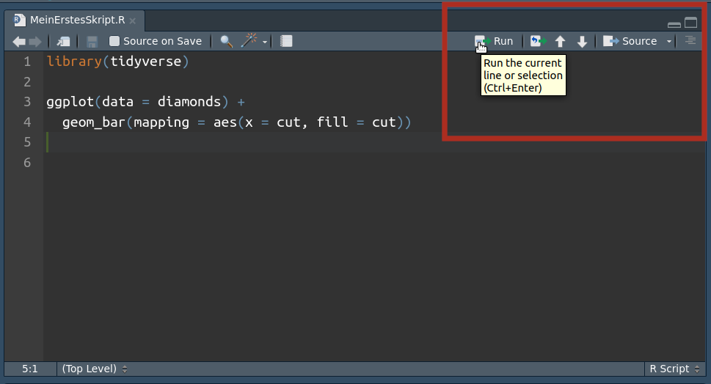The height and width of the screenshot is (384, 711).
Task: Click the code tools magic wand icon
Action: pos(249,42)
